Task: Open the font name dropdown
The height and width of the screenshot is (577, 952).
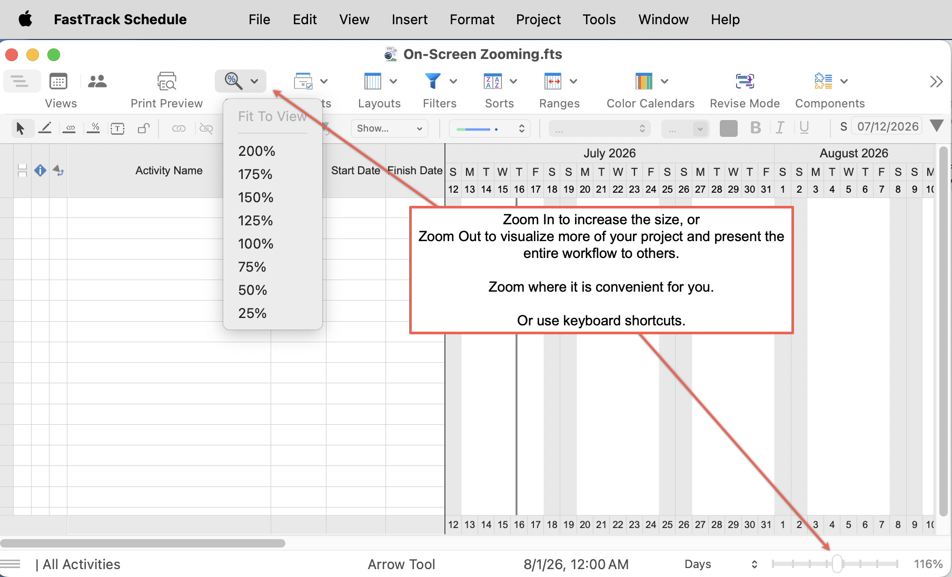Action: click(x=600, y=128)
